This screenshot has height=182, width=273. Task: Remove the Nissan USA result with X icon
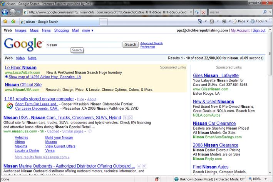click(131, 118)
